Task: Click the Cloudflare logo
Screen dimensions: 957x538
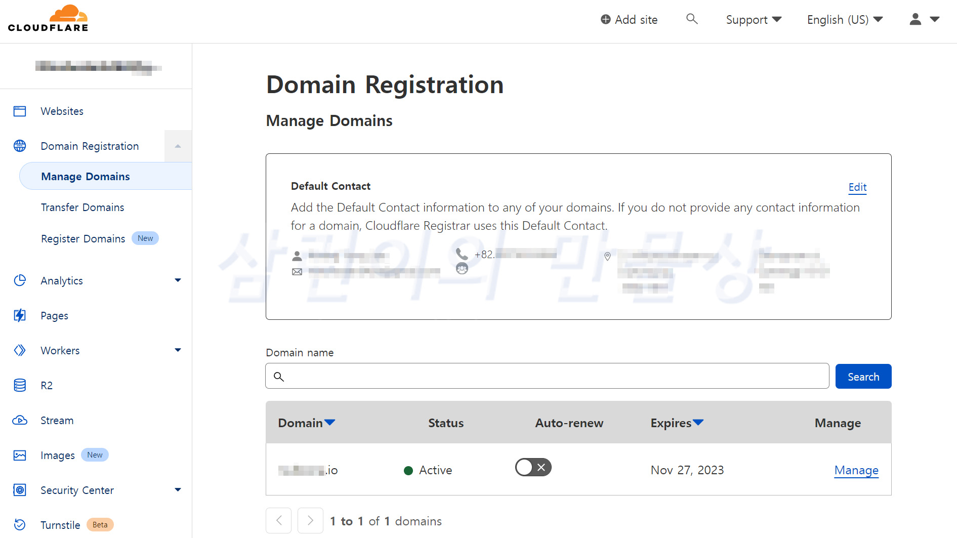Action: pos(48,19)
